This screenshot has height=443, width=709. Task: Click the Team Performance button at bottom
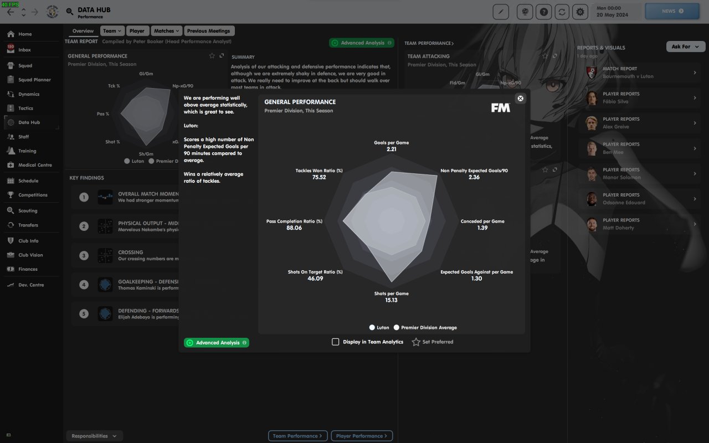tap(298, 436)
